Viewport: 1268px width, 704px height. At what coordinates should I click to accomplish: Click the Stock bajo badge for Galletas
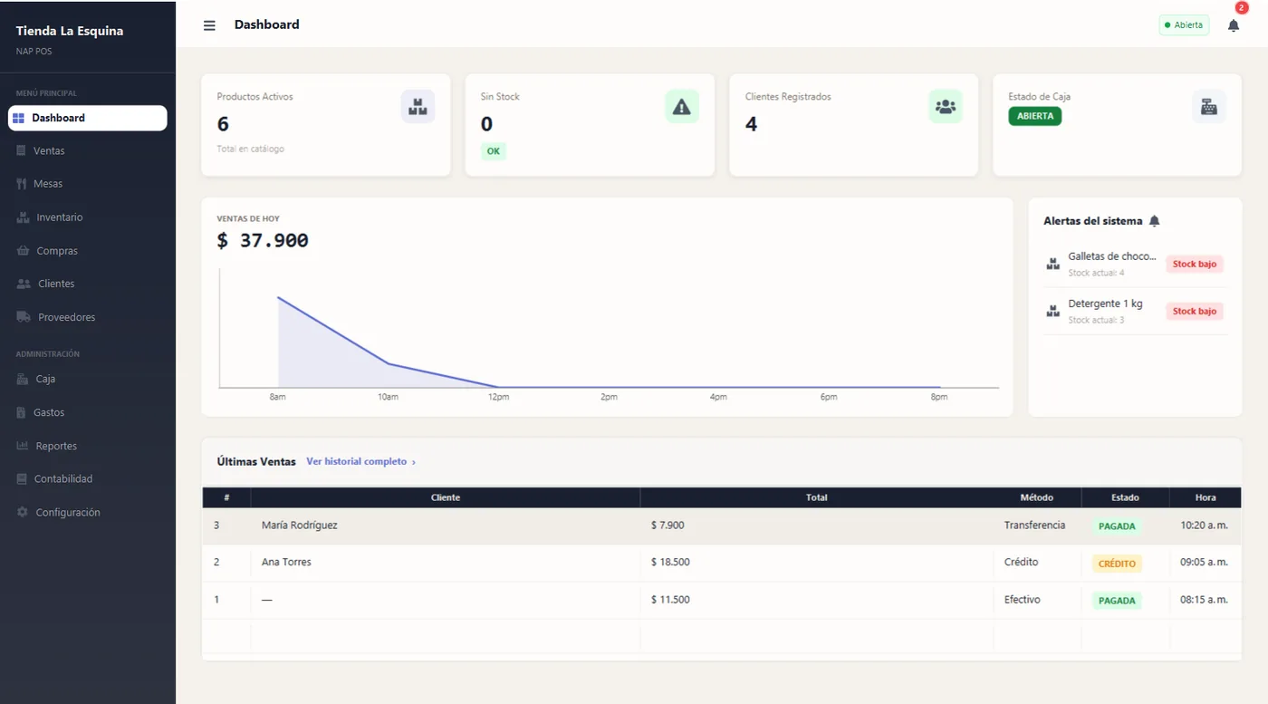tap(1195, 264)
